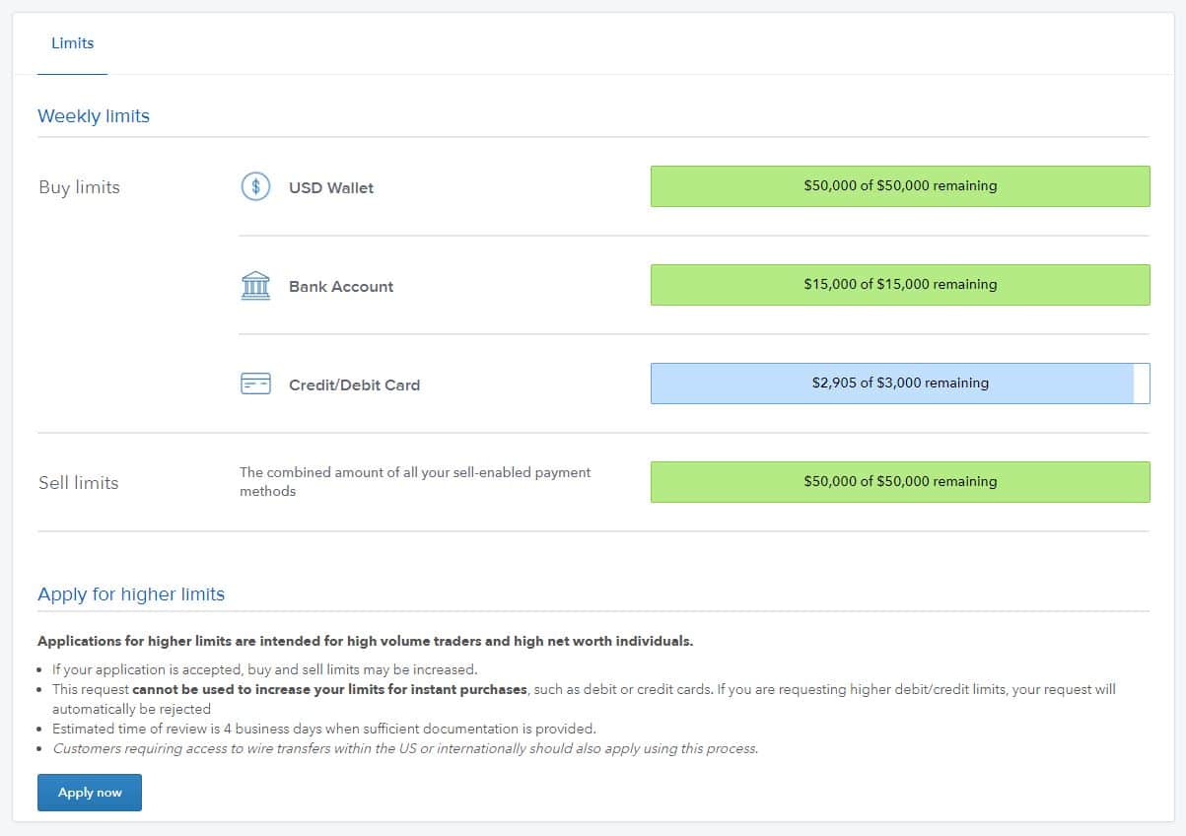Click the Sell limits combined amount bar
Viewport: 1186px width, 836px height.
[x=900, y=482]
